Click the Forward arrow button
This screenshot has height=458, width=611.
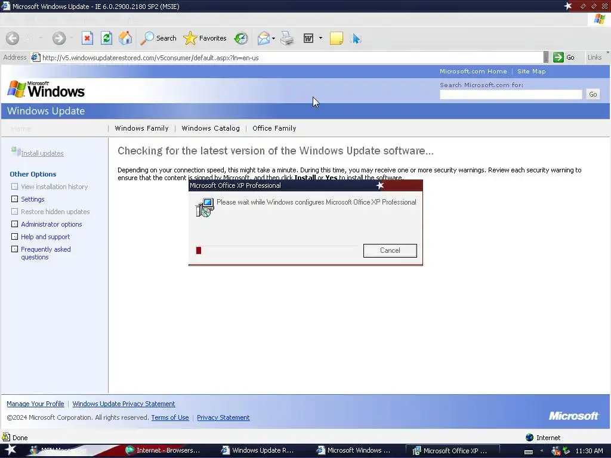(x=59, y=38)
